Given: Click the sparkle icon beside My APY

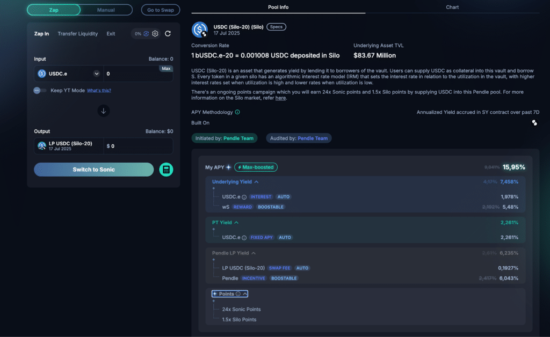Looking at the screenshot, I should tap(229, 167).
